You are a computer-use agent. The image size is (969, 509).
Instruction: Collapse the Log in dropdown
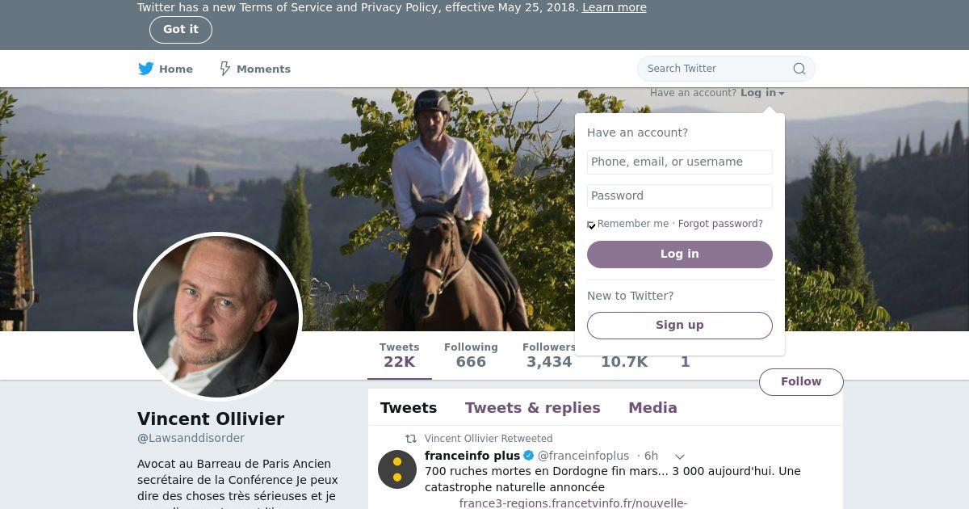tap(761, 93)
